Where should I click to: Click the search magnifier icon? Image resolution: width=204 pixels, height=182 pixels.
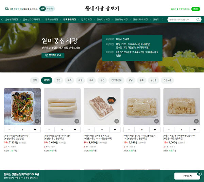[198, 19]
